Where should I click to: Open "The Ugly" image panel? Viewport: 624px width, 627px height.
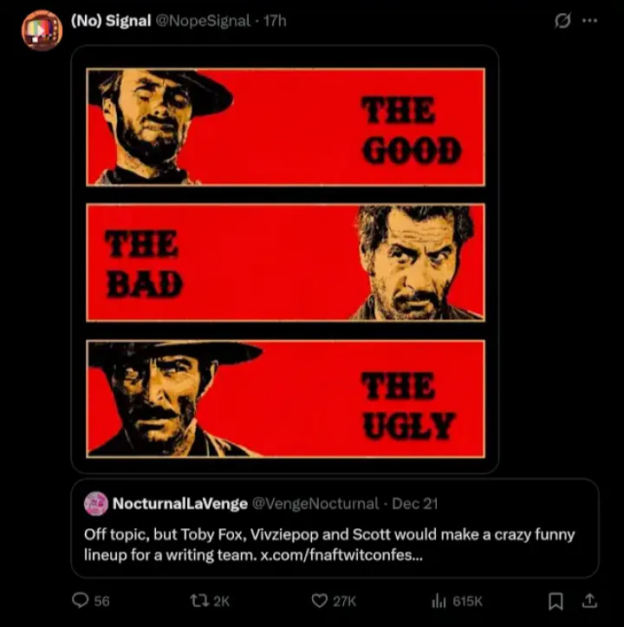pyautogui.click(x=285, y=398)
